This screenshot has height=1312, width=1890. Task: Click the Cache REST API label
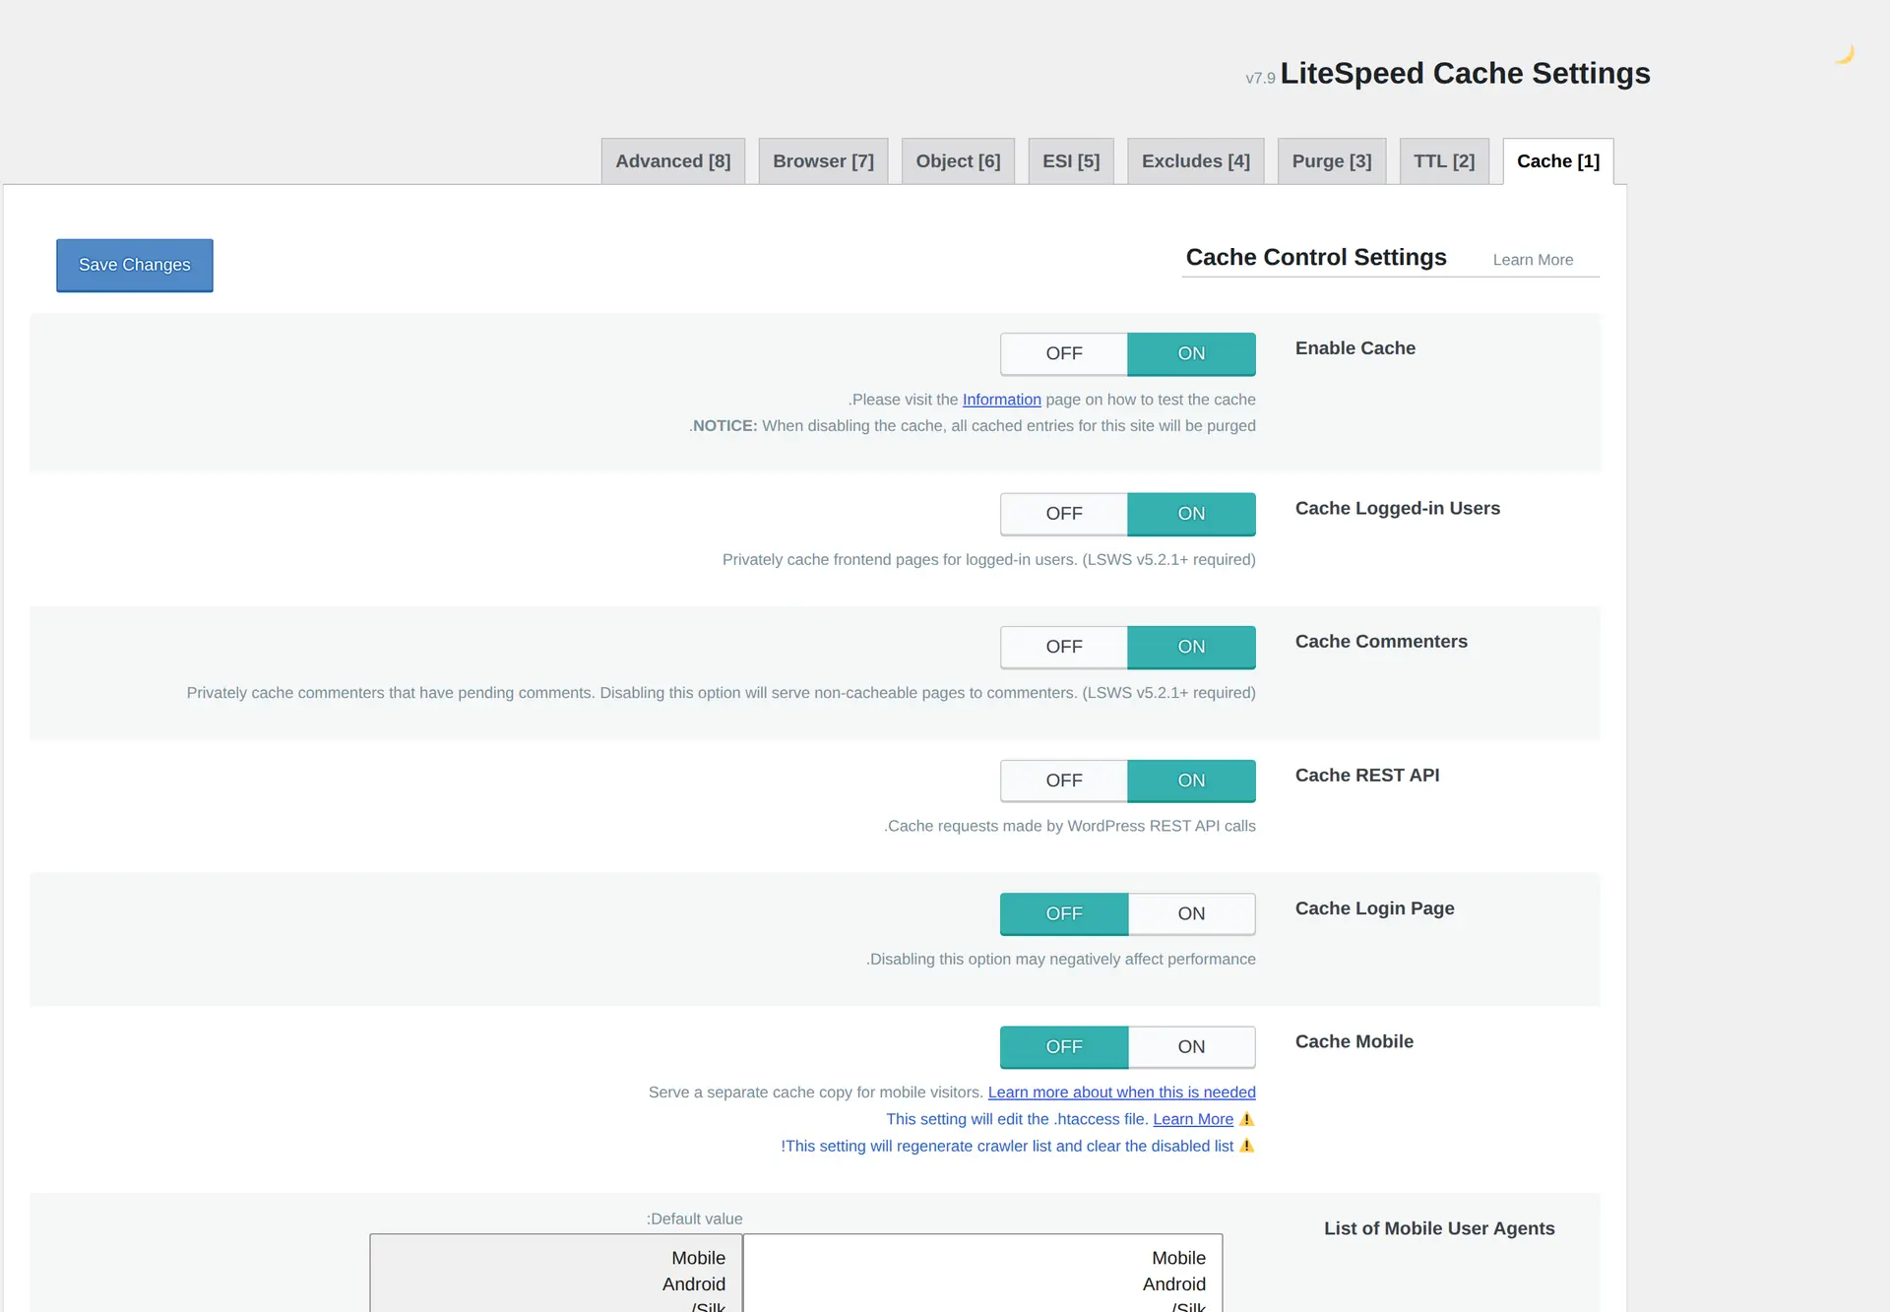tap(1366, 775)
